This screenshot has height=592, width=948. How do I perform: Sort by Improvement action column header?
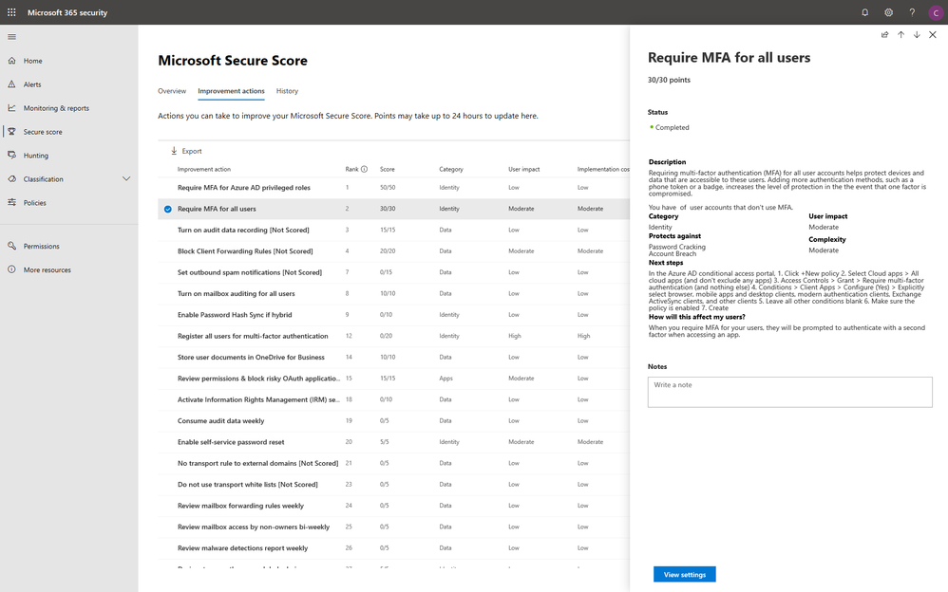coord(203,169)
